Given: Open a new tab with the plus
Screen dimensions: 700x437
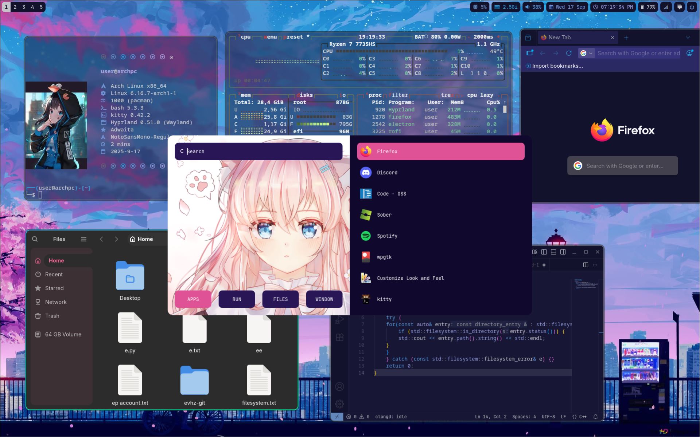Looking at the screenshot, I should click(626, 38).
